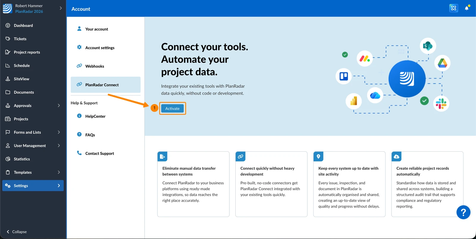The height and width of the screenshot is (239, 476).
Task: Click the Connect quickly without heavy development card
Action: point(271,184)
